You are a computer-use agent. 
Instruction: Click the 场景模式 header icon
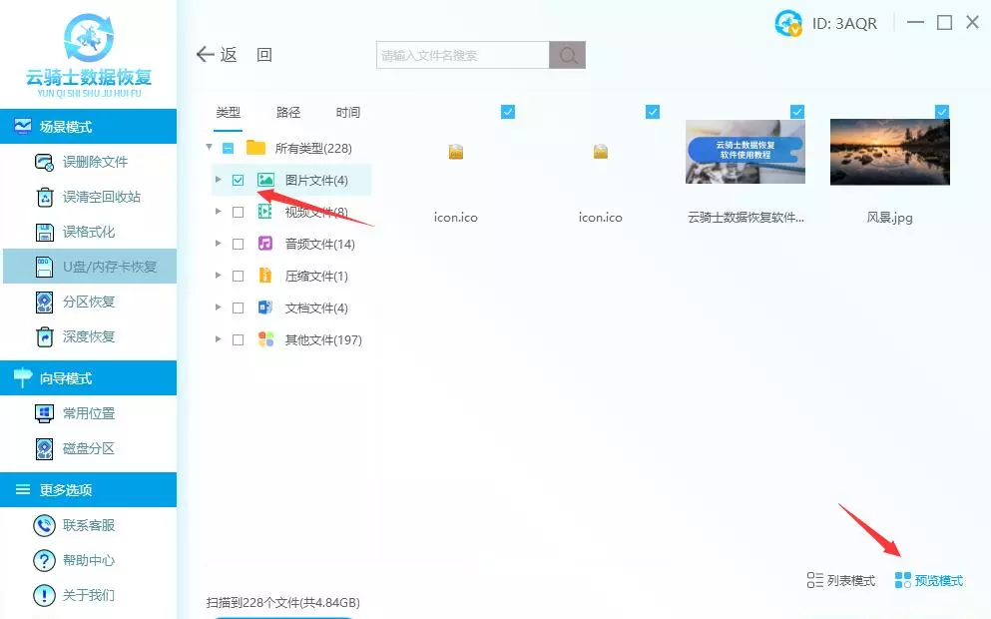23,127
